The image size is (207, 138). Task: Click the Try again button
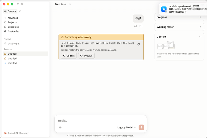pos(86,56)
